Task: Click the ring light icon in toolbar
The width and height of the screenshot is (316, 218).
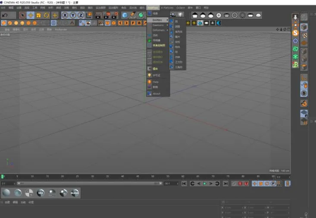Action: pyautogui.click(x=235, y=16)
